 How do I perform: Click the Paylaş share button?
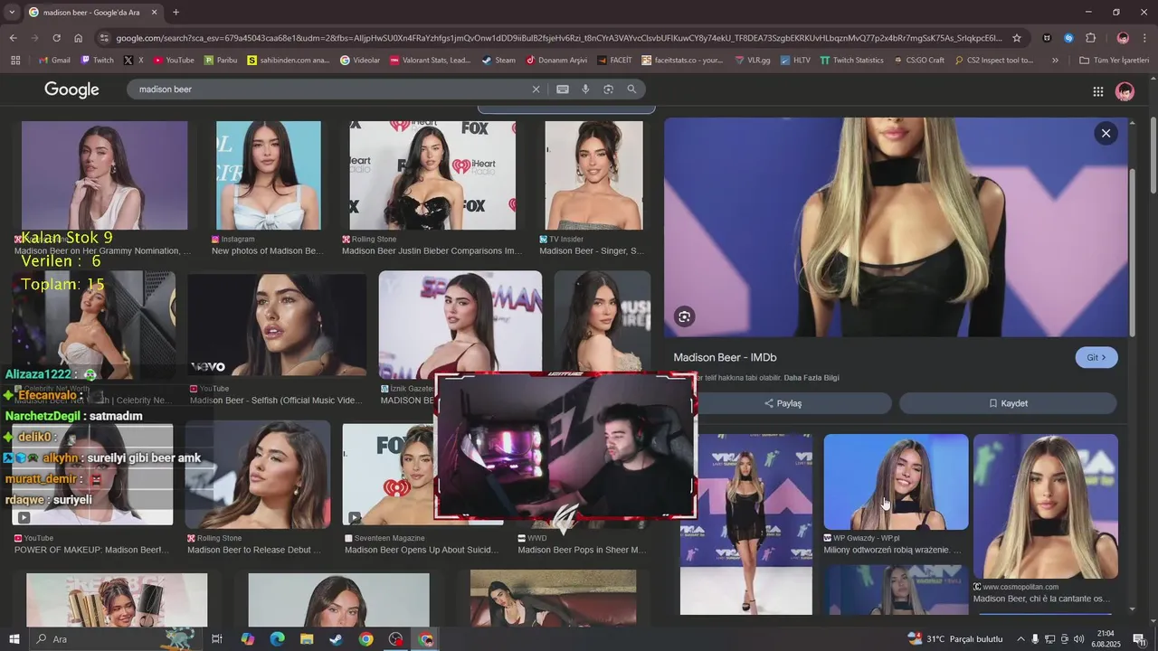(x=783, y=403)
